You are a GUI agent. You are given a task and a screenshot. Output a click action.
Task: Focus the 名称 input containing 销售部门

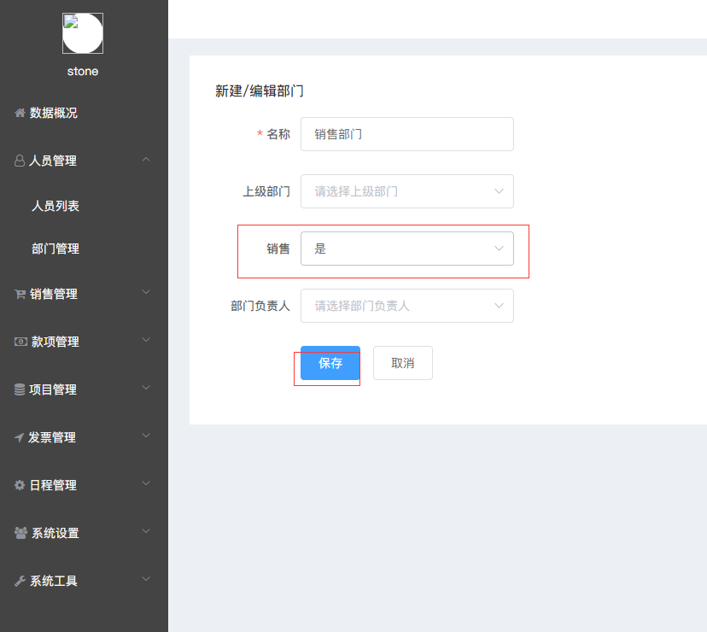pos(406,134)
